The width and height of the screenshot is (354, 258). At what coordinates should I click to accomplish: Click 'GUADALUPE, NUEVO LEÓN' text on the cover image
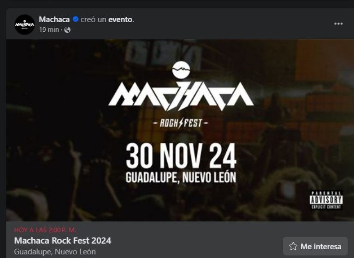pyautogui.click(x=181, y=177)
